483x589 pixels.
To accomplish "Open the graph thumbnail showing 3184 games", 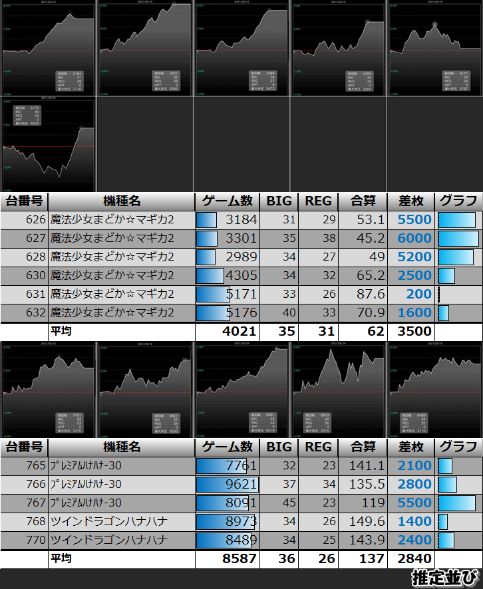I will (48, 48).
